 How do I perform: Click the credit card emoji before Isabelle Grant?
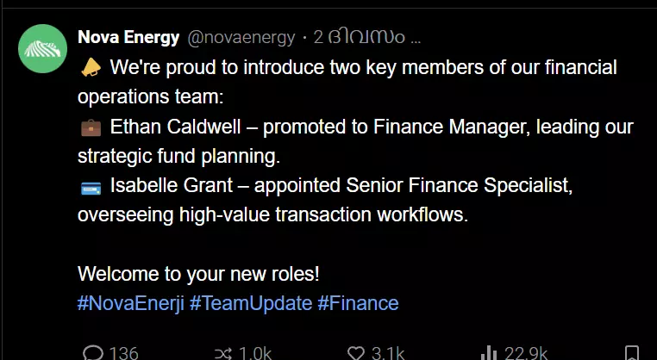tap(90, 186)
